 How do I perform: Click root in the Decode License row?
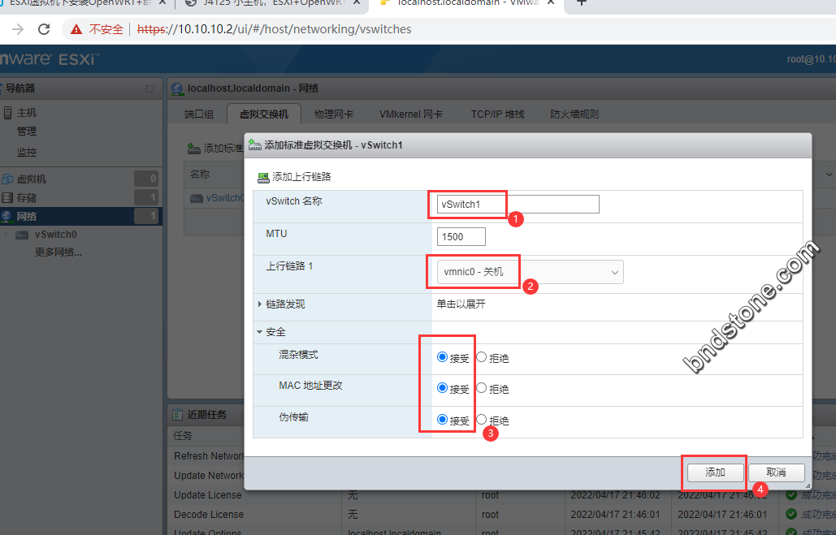point(490,515)
